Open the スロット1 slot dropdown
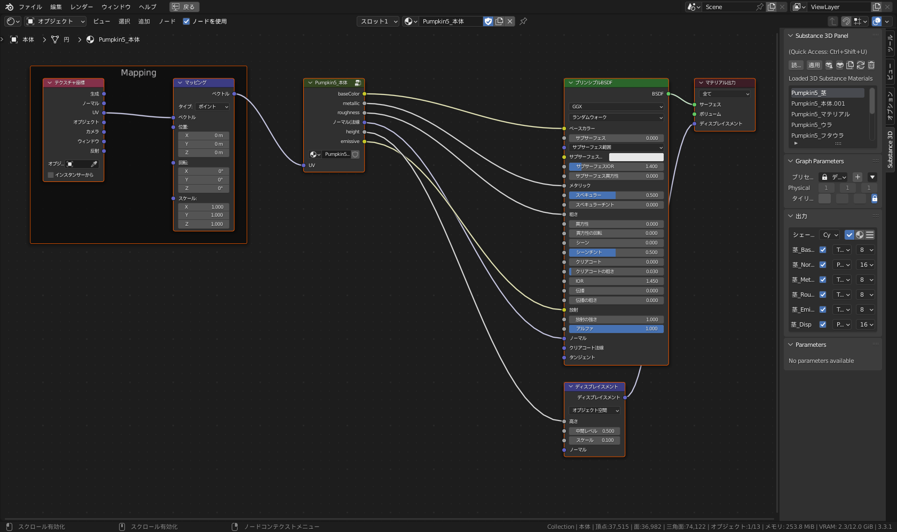The width and height of the screenshot is (897, 532). point(377,21)
